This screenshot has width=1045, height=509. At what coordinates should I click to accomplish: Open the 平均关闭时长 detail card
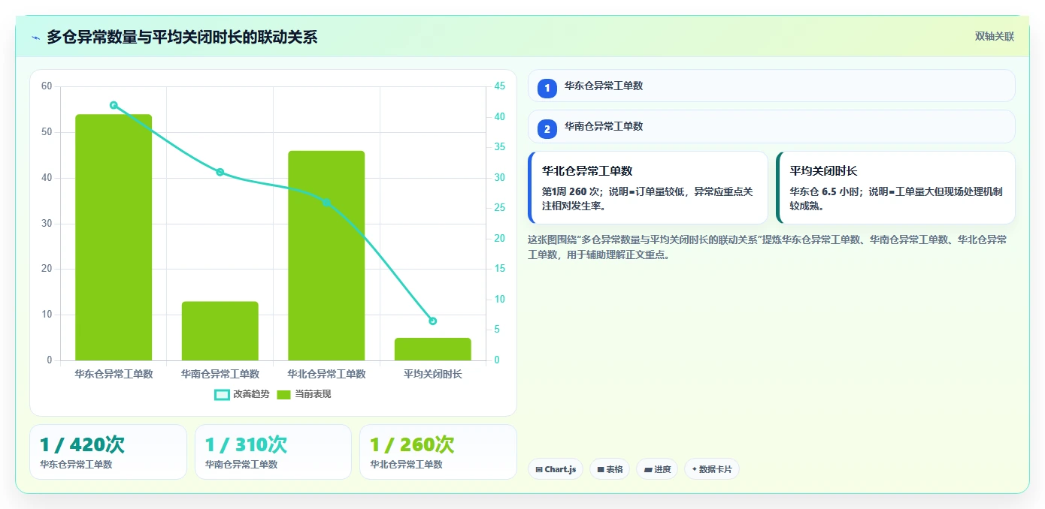pos(895,188)
